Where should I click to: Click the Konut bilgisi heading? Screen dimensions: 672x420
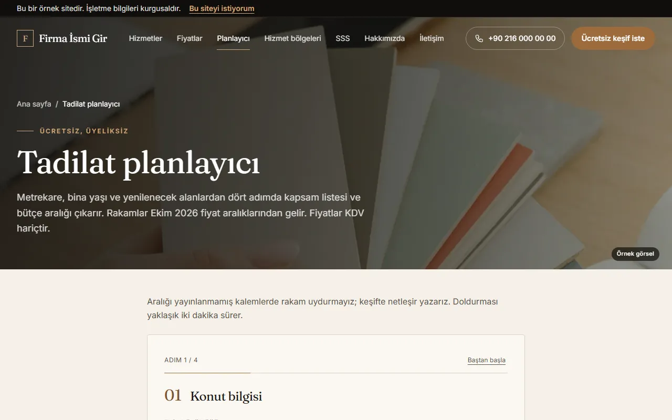point(226,396)
